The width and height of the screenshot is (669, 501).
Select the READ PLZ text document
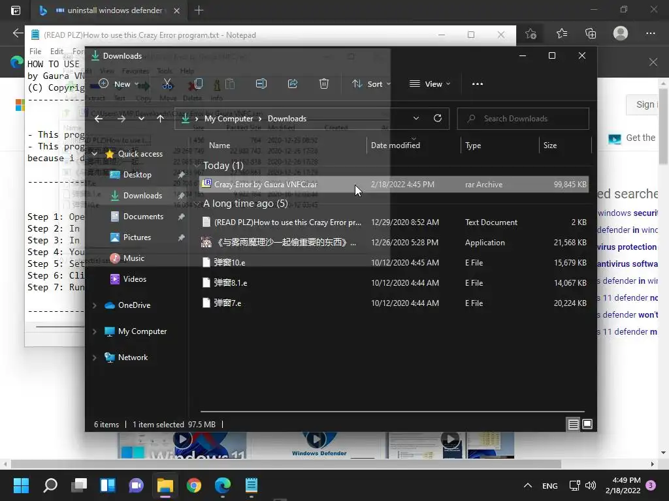pos(394,222)
